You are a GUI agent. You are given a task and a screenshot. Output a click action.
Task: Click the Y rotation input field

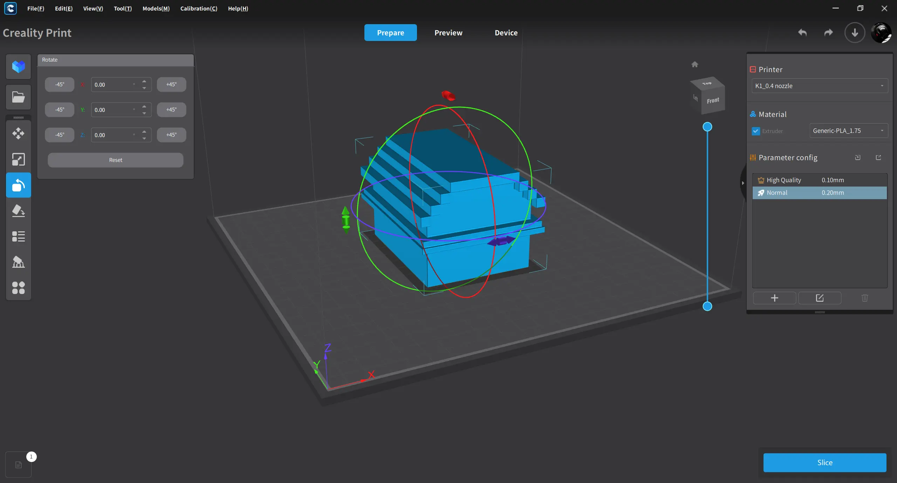pos(121,110)
